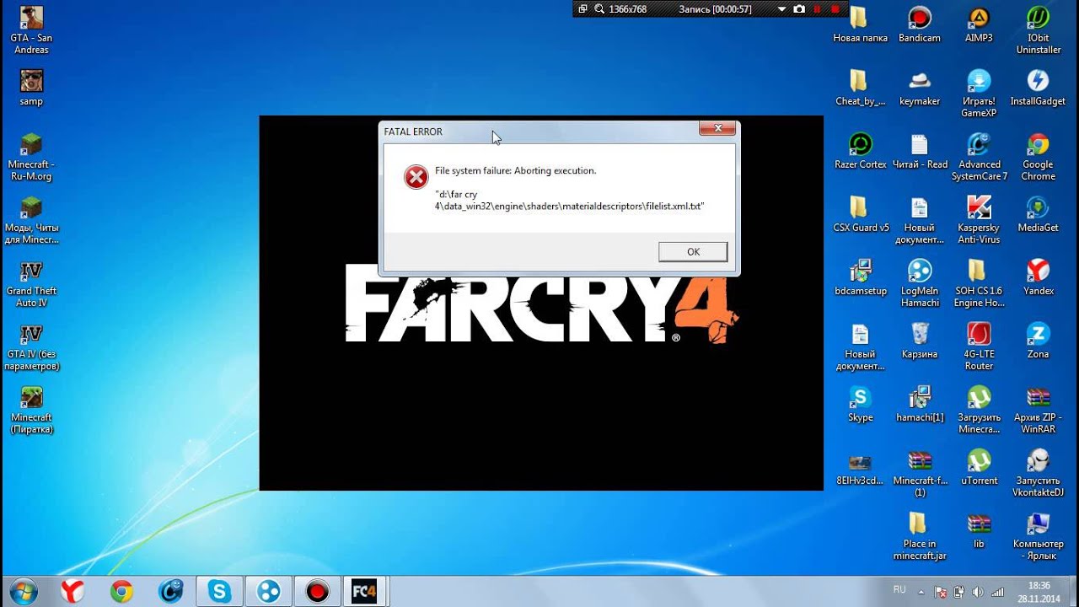Open 4G-LTE Router shortcut
Viewport: 1079px width, 607px height.
coord(978,346)
